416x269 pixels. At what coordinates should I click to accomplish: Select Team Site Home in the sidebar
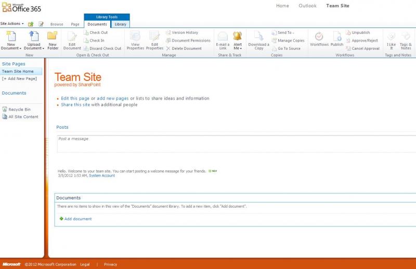click(21, 71)
